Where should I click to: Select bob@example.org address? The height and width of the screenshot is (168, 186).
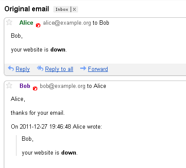pyautogui.click(x=62, y=86)
